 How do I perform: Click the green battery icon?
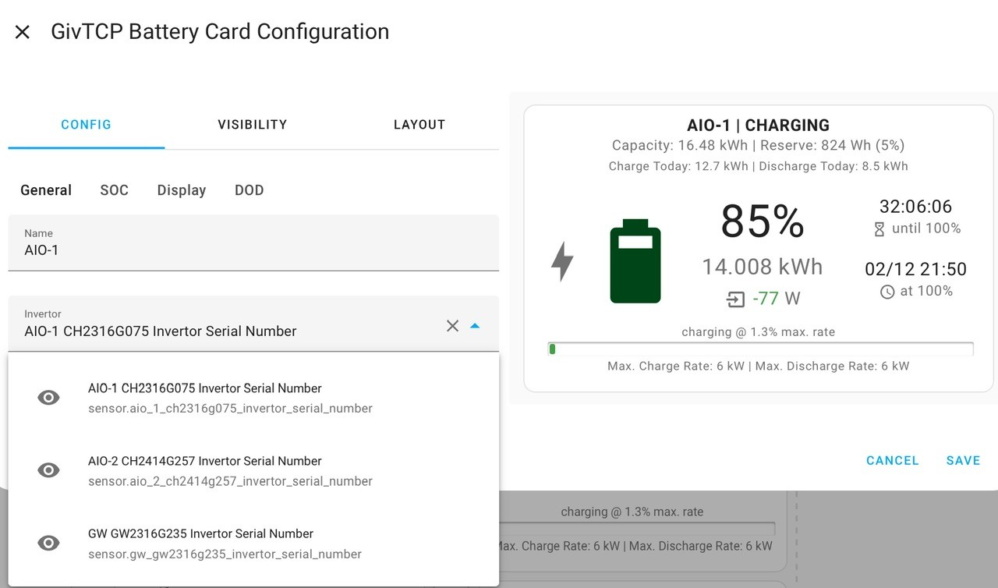(x=635, y=261)
